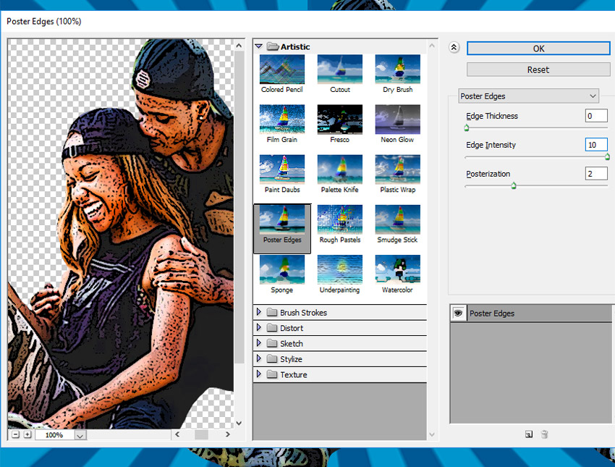Open the Poster Edges filter dropdown

click(529, 96)
